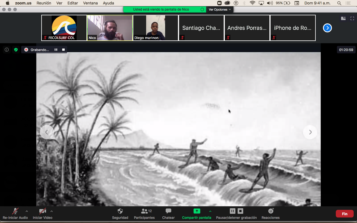Screen dimensions: 357x223
Task: Select Andres Porras... participant tile
Action: tap(247, 28)
